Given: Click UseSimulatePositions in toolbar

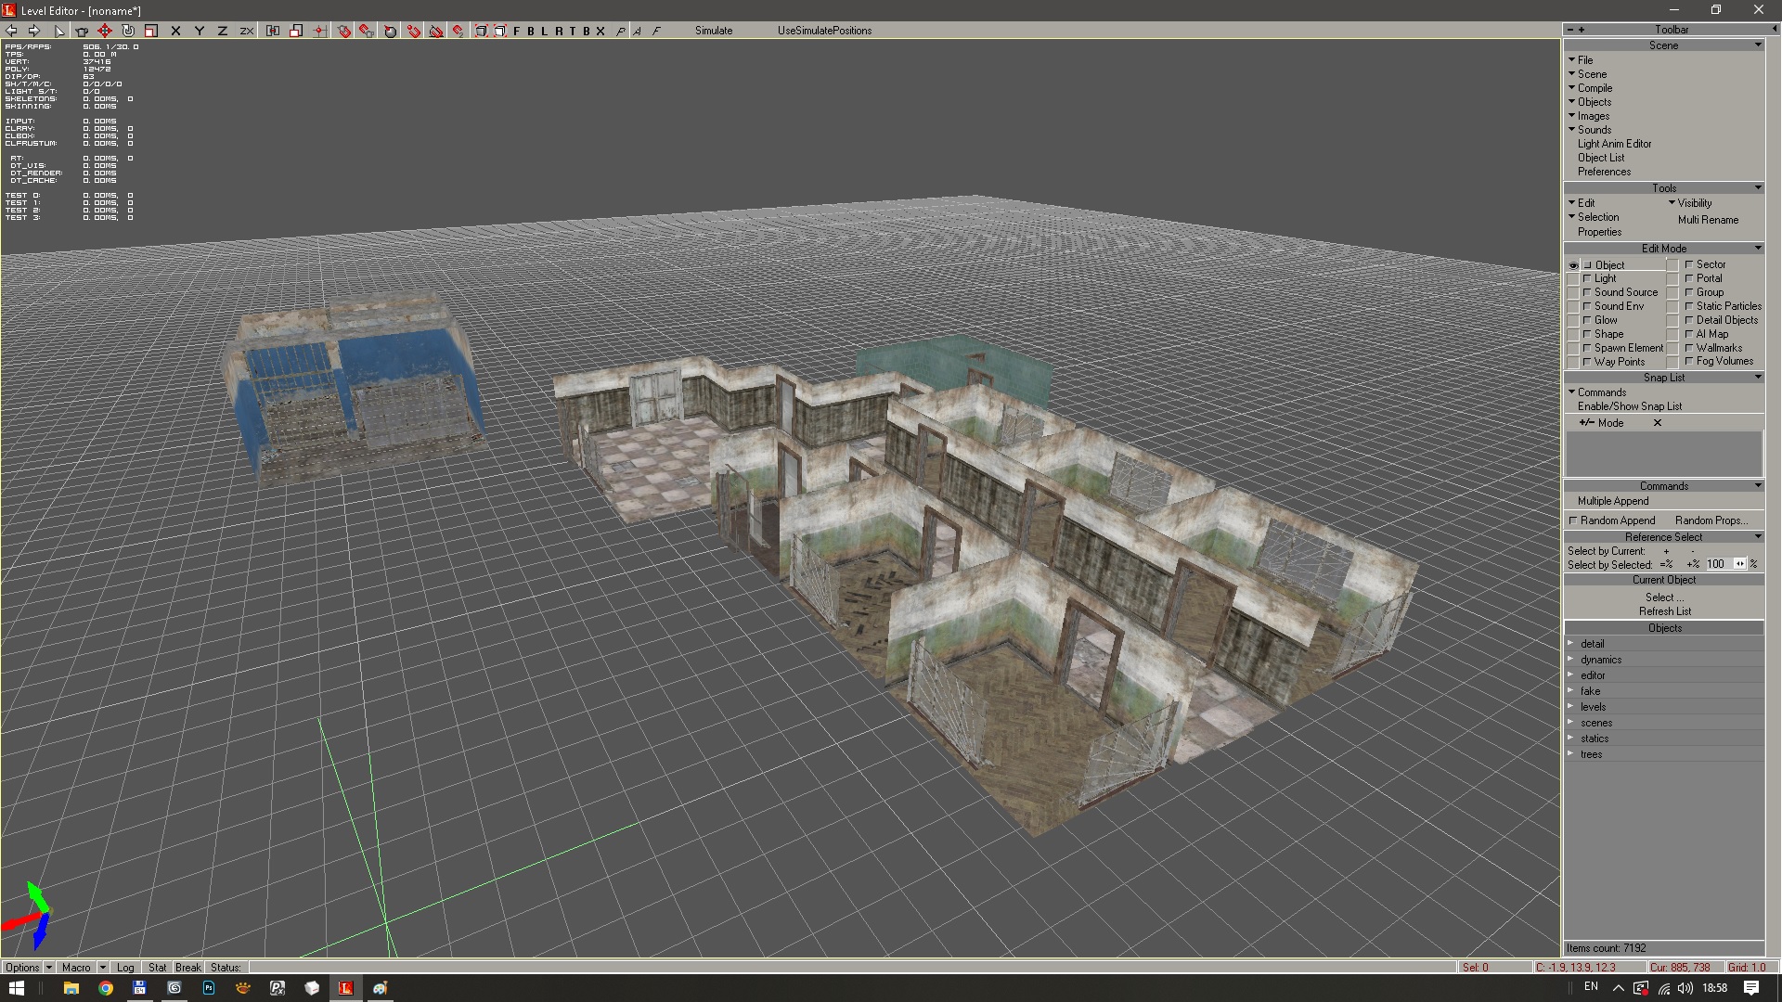Looking at the screenshot, I should [824, 31].
